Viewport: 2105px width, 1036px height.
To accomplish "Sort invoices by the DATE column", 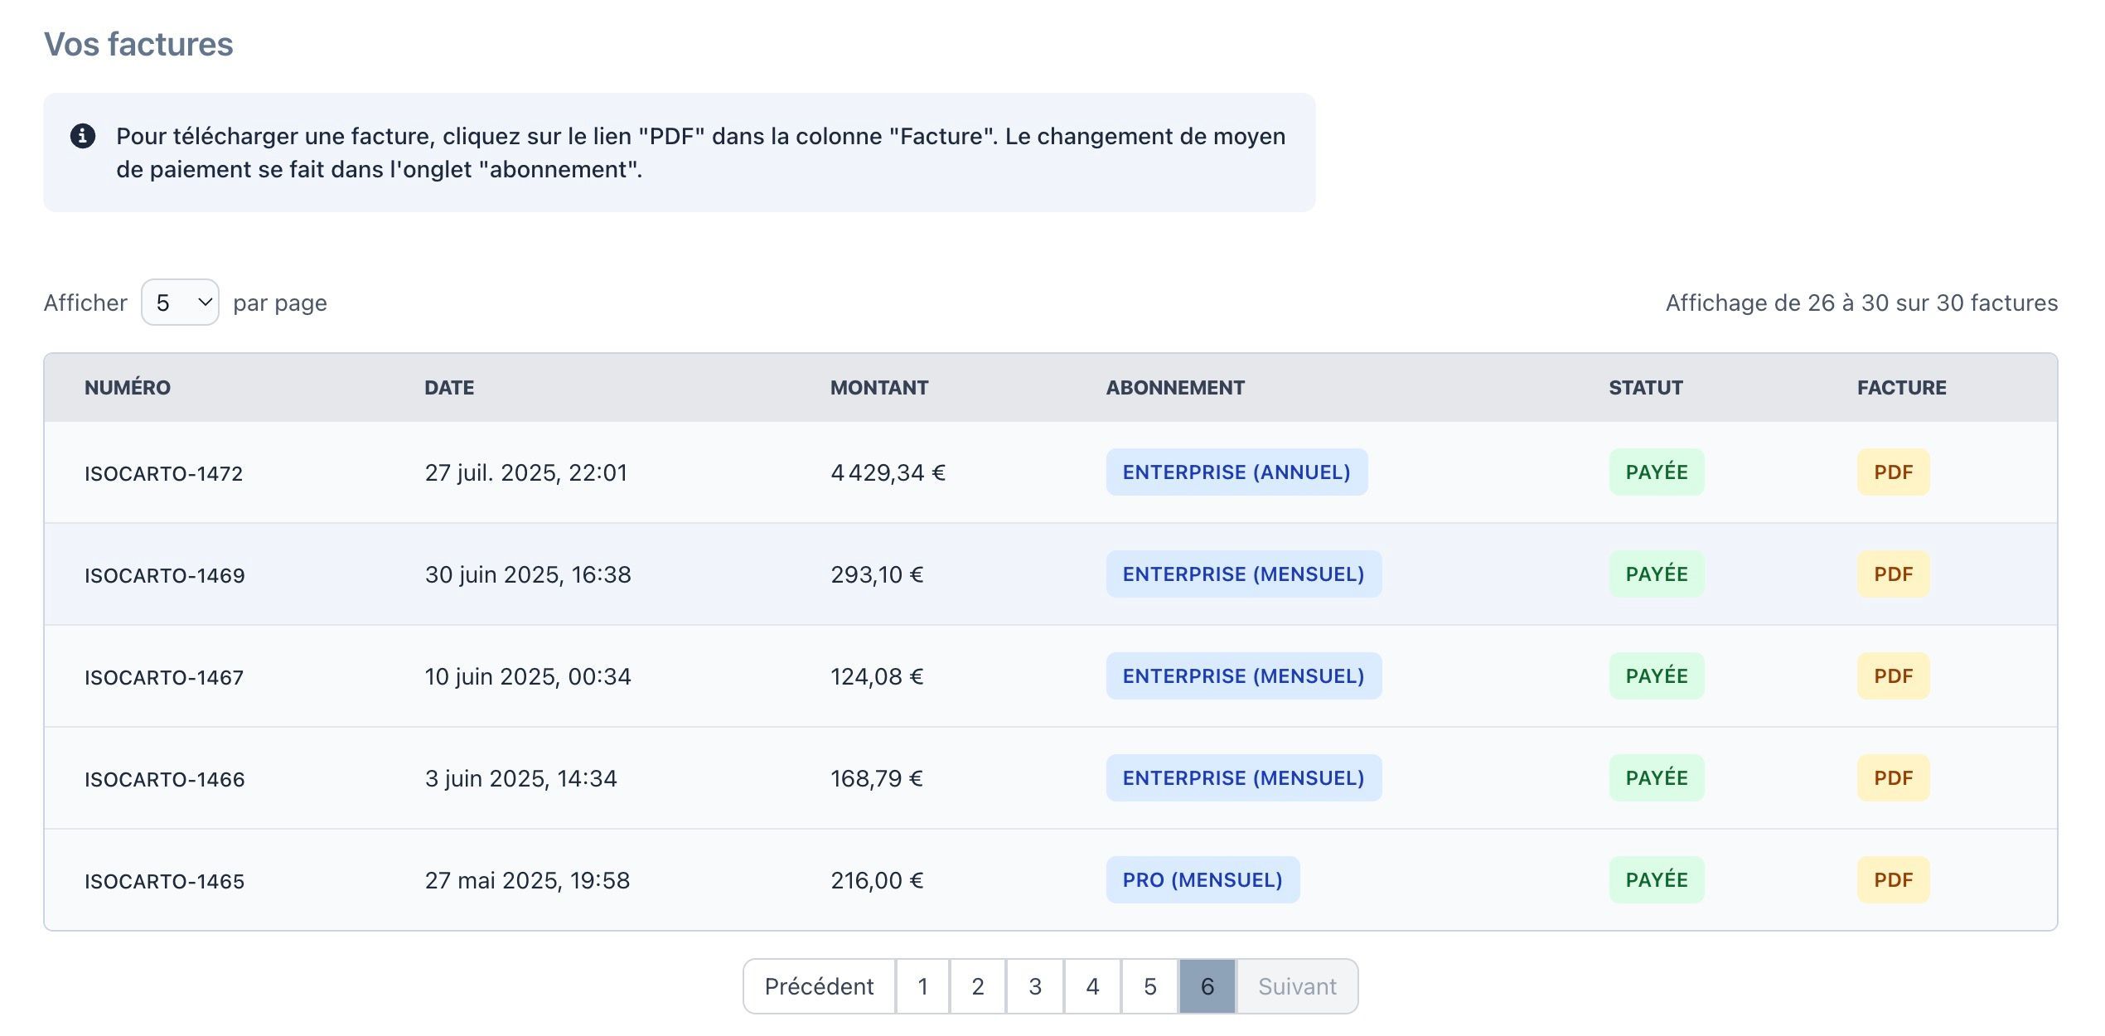I will click(449, 387).
